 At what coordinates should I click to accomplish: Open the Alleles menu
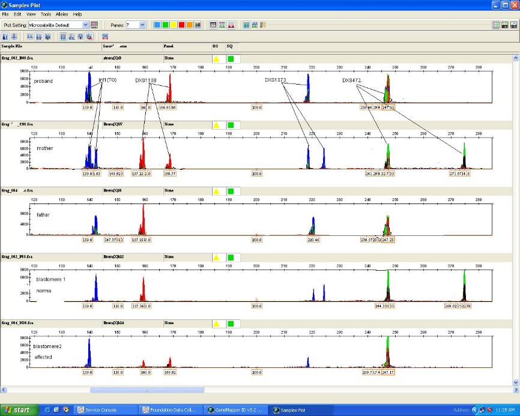[62, 14]
